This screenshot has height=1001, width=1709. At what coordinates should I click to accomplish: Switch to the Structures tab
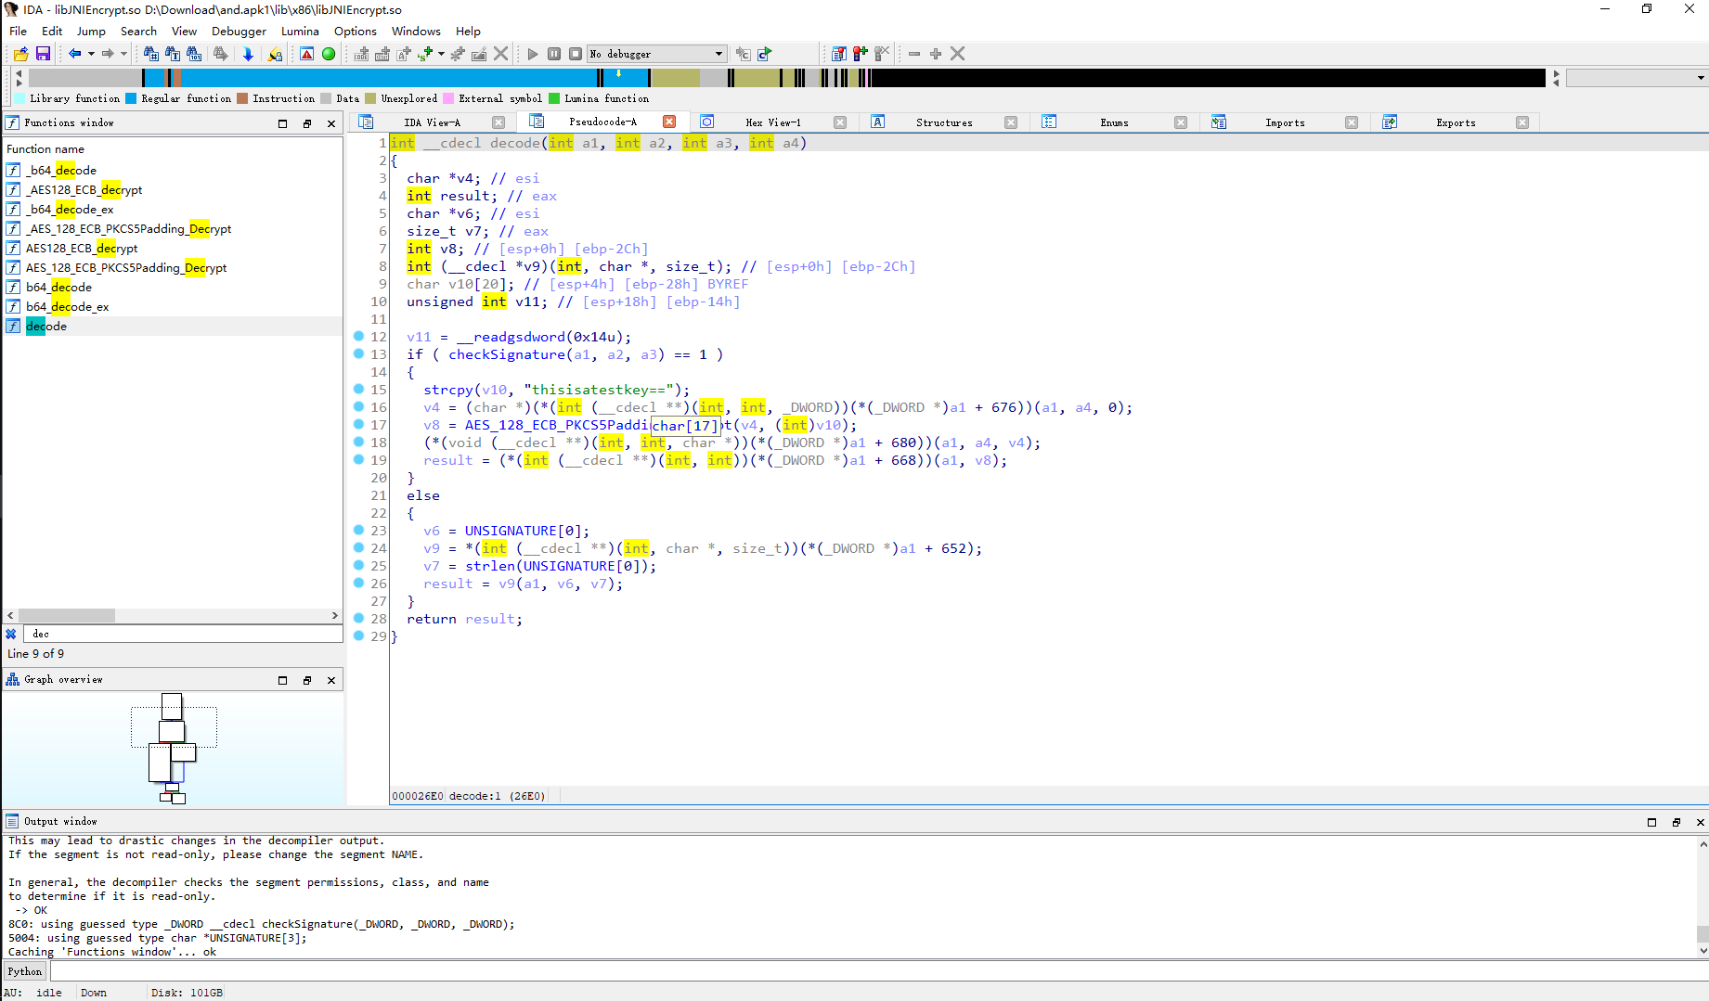[944, 122]
